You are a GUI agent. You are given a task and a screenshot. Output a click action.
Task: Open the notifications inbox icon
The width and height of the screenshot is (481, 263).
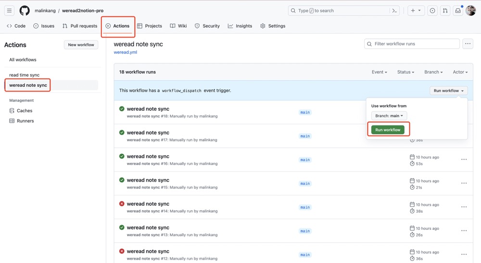click(x=458, y=11)
